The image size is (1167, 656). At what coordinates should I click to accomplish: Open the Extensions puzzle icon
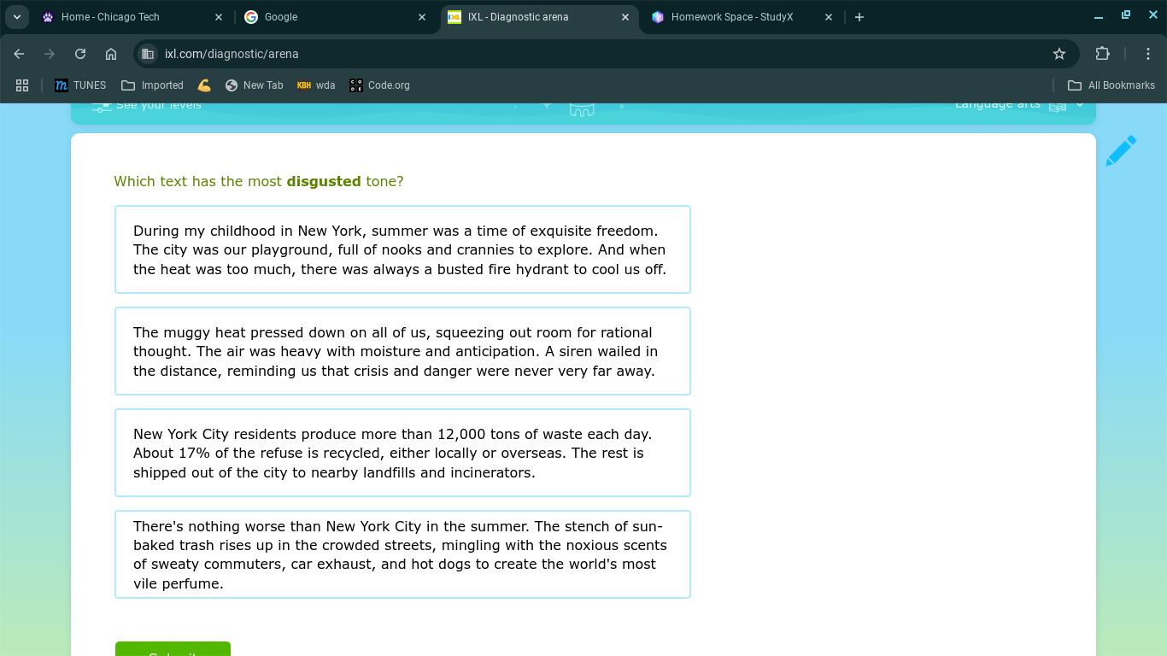point(1103,54)
